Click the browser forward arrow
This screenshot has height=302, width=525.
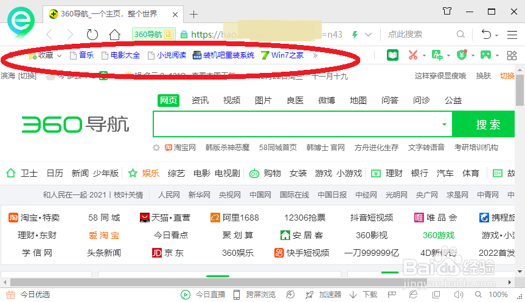point(69,35)
